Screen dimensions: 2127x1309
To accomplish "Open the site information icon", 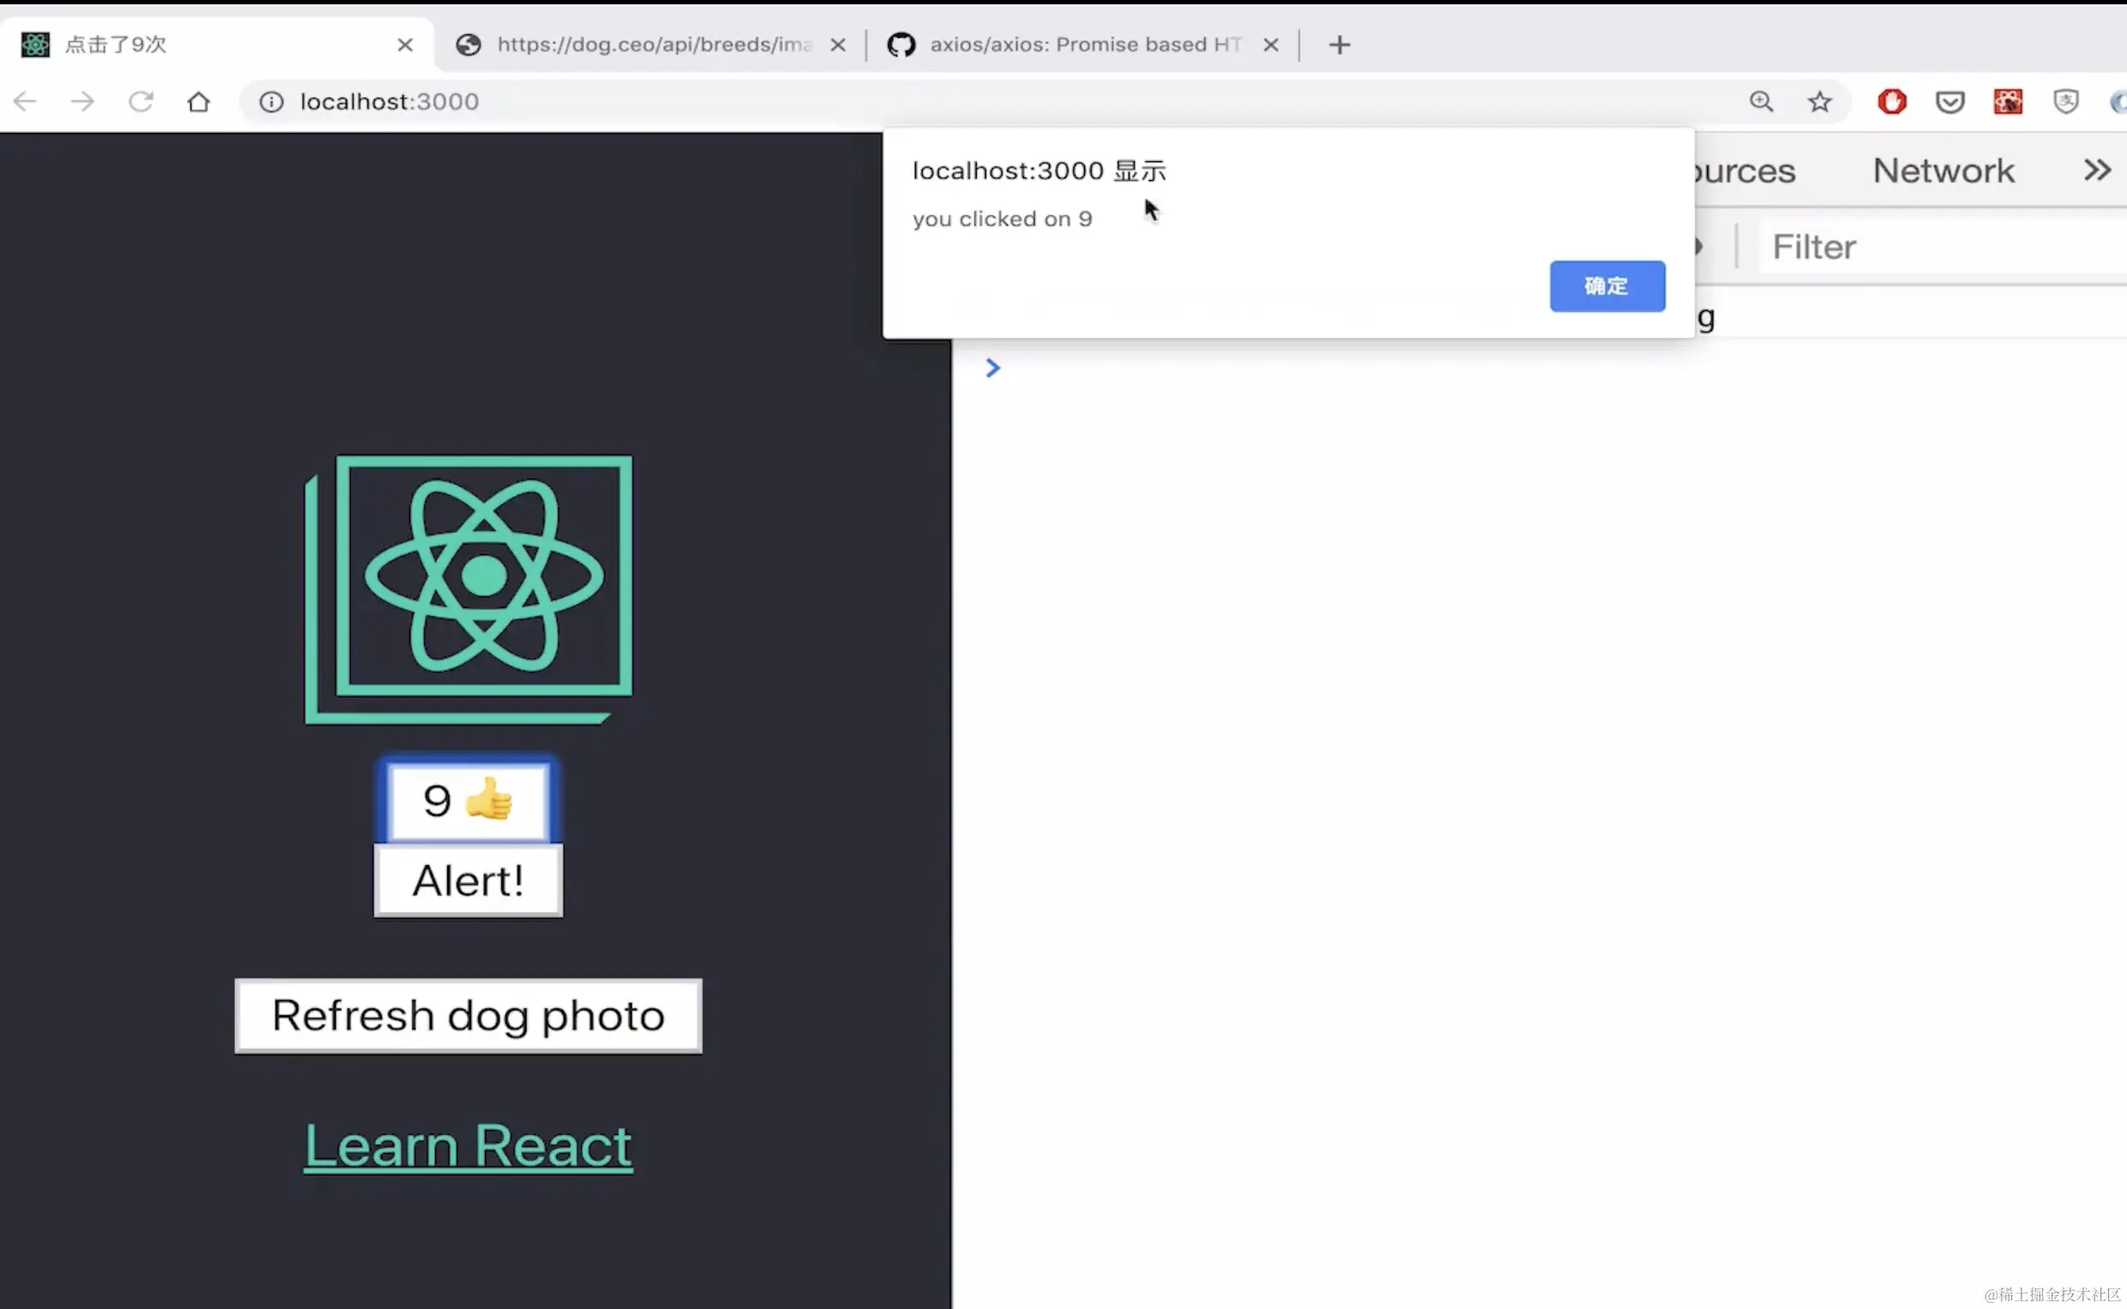I will (271, 102).
